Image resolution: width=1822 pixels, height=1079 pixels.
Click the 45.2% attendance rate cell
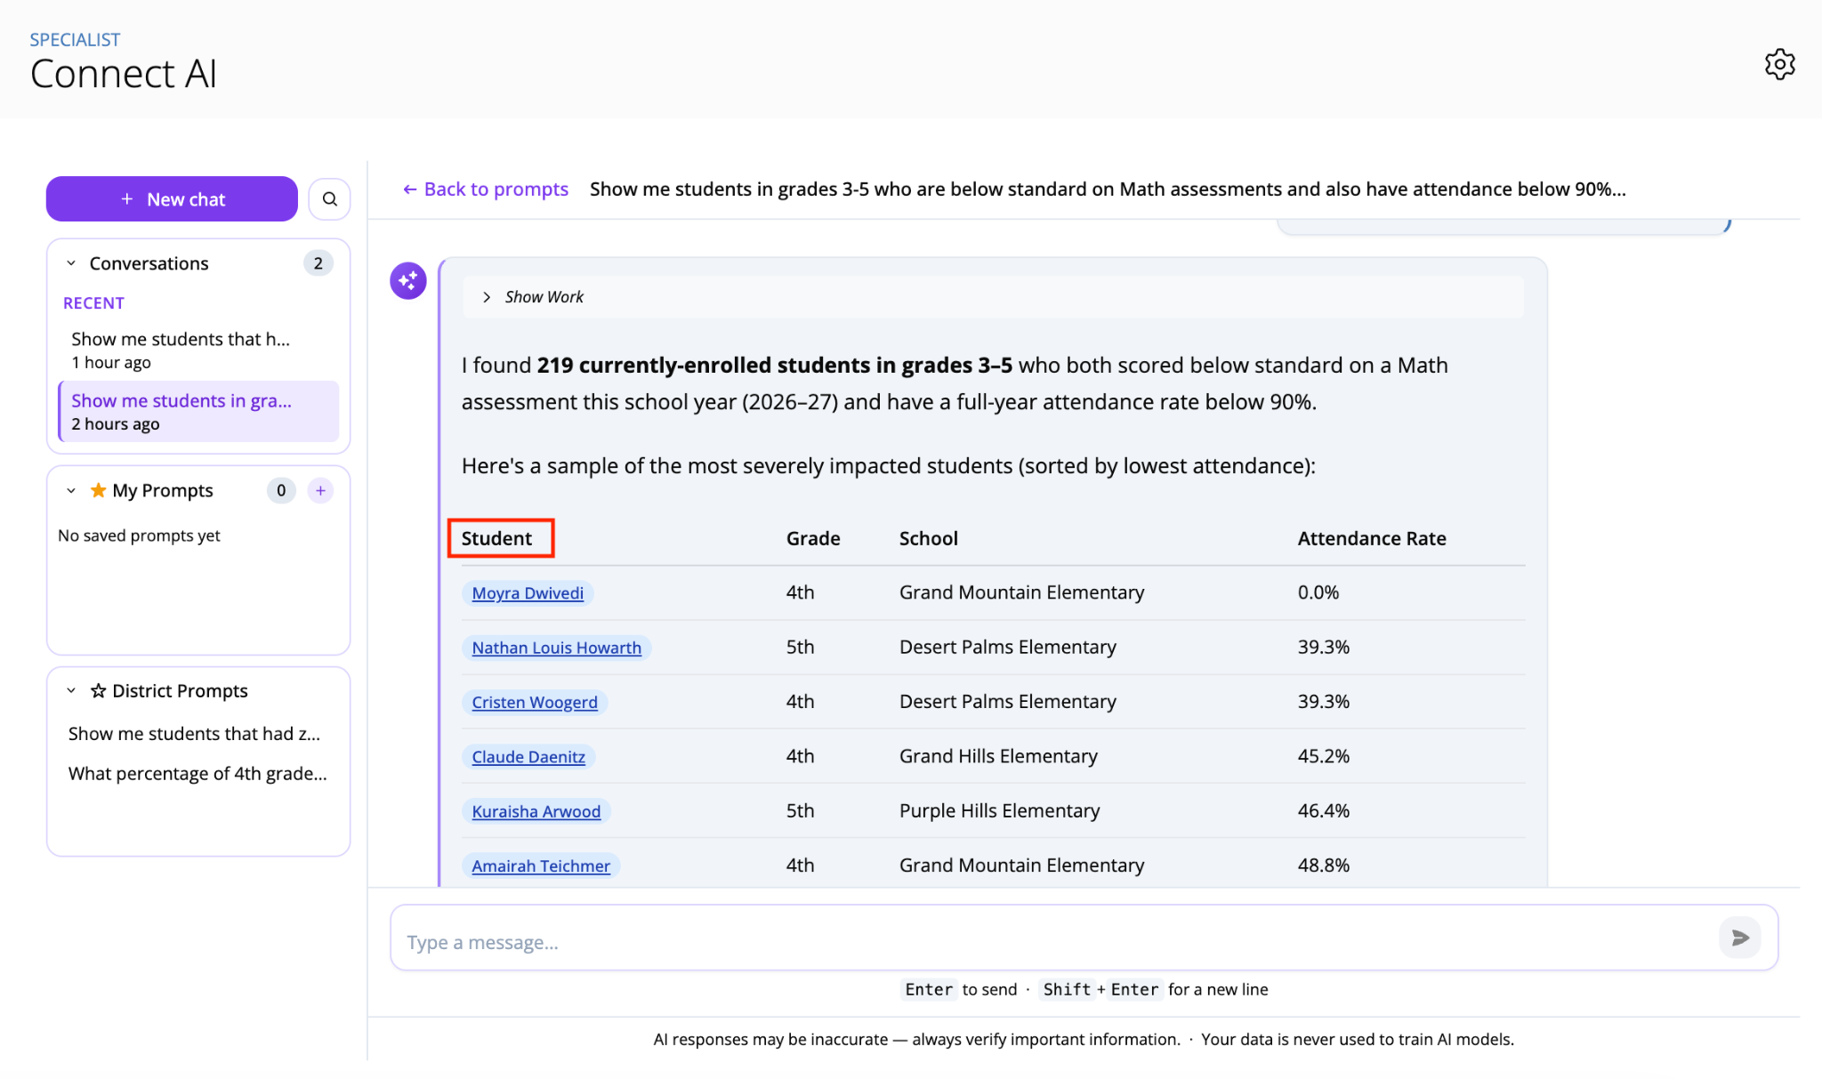pyautogui.click(x=1323, y=756)
